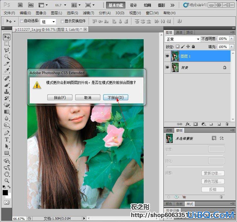
Task: Toggle lock transparent pixels
Action: (178, 46)
